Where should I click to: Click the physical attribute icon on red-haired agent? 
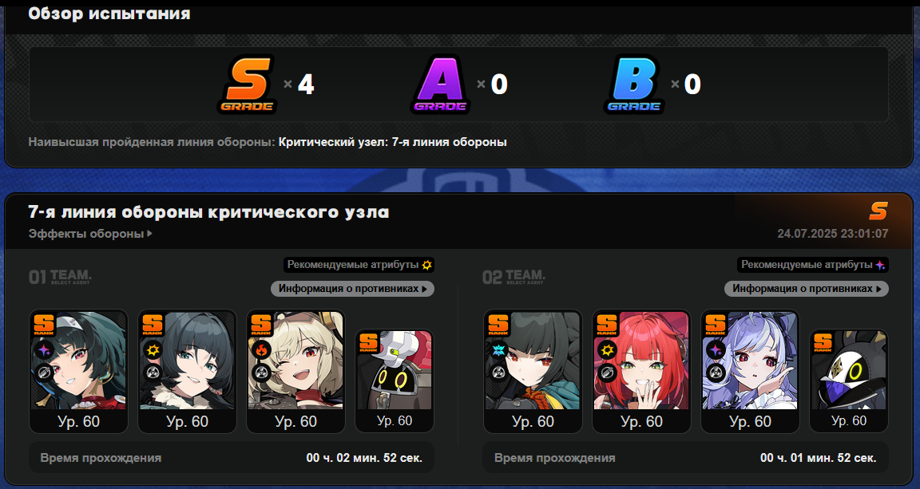click(607, 350)
